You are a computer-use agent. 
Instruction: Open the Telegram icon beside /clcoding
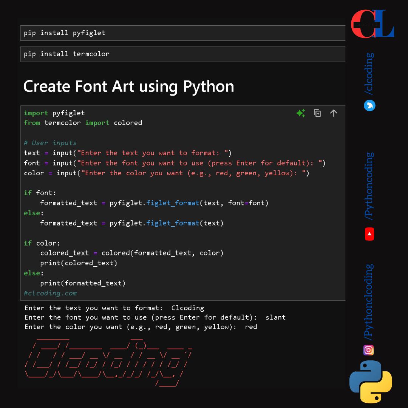pos(369,105)
